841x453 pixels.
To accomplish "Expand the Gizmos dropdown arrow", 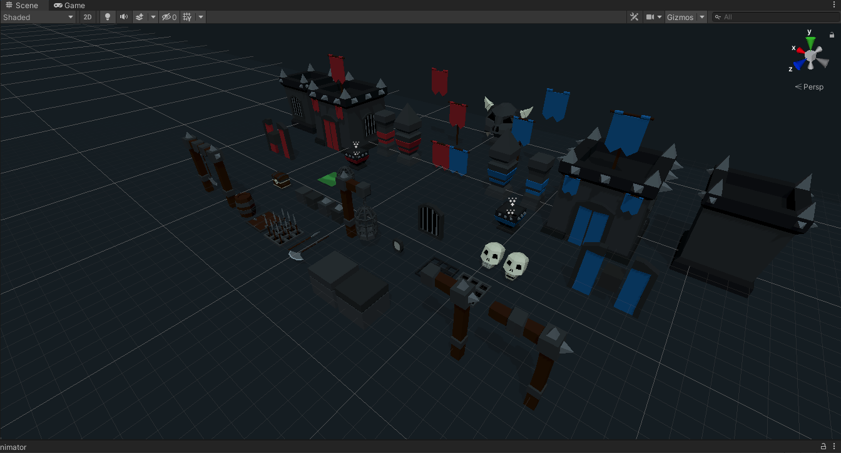I will (x=702, y=17).
